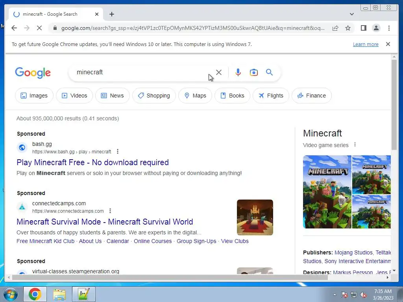Clear the search box text
This screenshot has width=403, height=302.
[219, 72]
